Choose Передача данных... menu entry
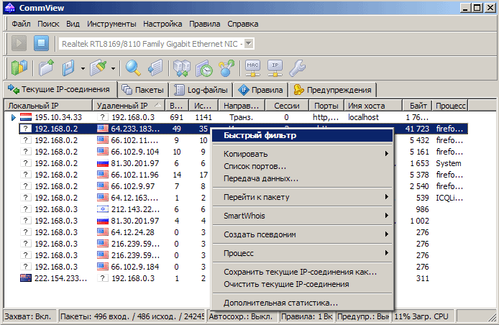Viewport: 499px width, 325px height. [302, 178]
